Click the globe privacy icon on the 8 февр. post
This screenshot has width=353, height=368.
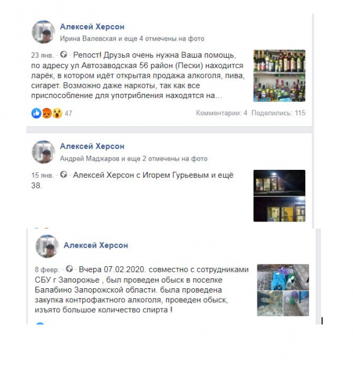coord(69,269)
